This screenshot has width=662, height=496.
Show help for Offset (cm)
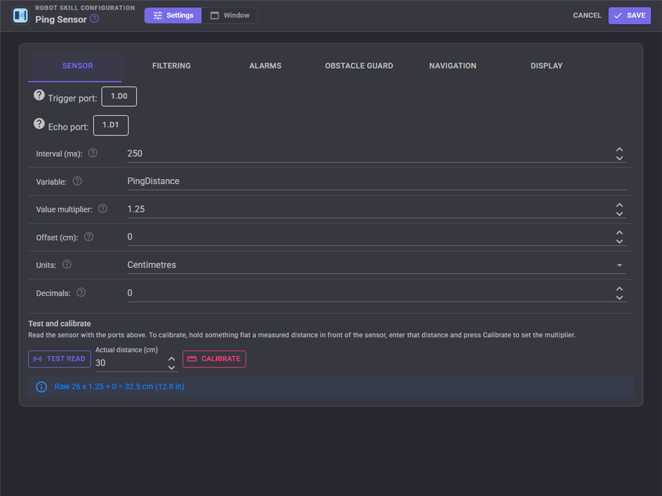(x=89, y=236)
